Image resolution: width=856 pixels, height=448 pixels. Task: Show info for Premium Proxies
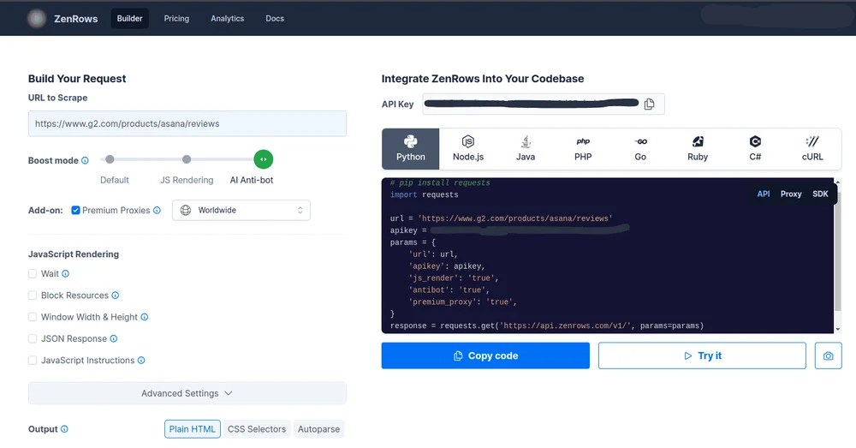[x=157, y=211]
